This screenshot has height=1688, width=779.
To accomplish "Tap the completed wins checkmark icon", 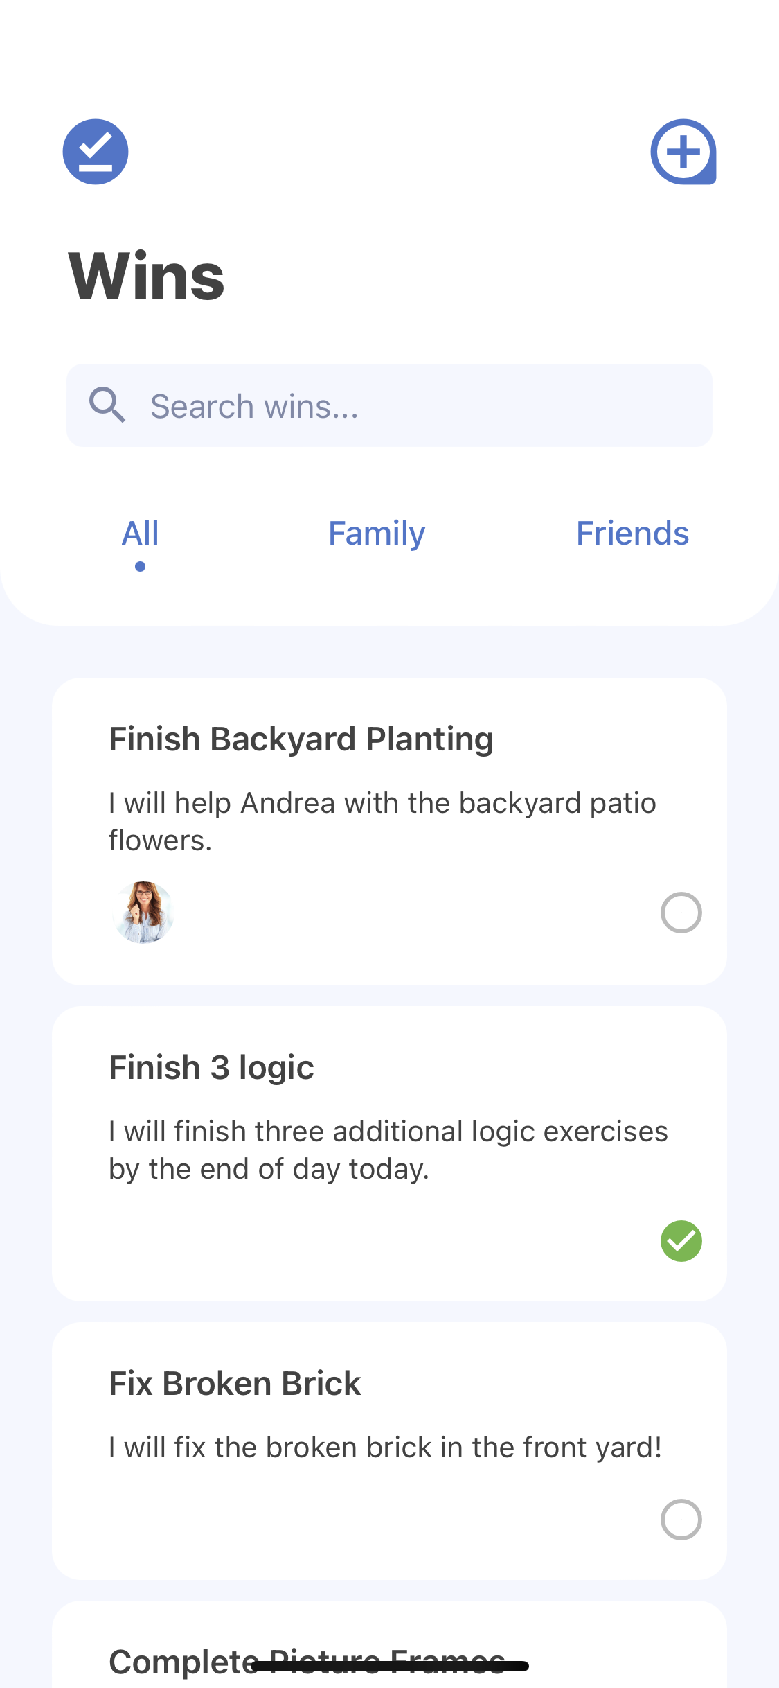I will point(96,152).
